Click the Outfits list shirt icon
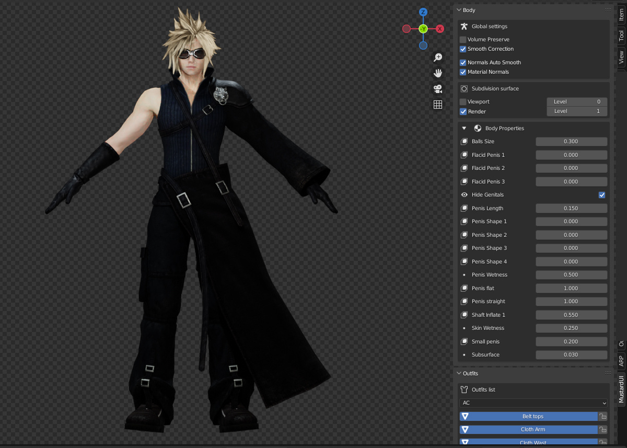 [x=464, y=389]
